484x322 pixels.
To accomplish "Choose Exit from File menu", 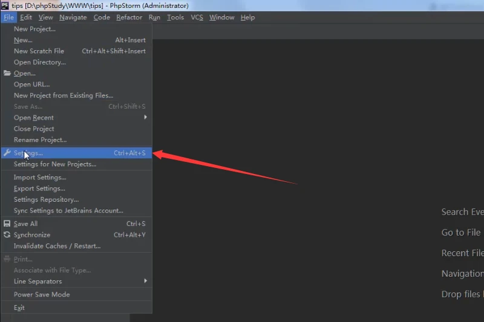I will 77,308.
